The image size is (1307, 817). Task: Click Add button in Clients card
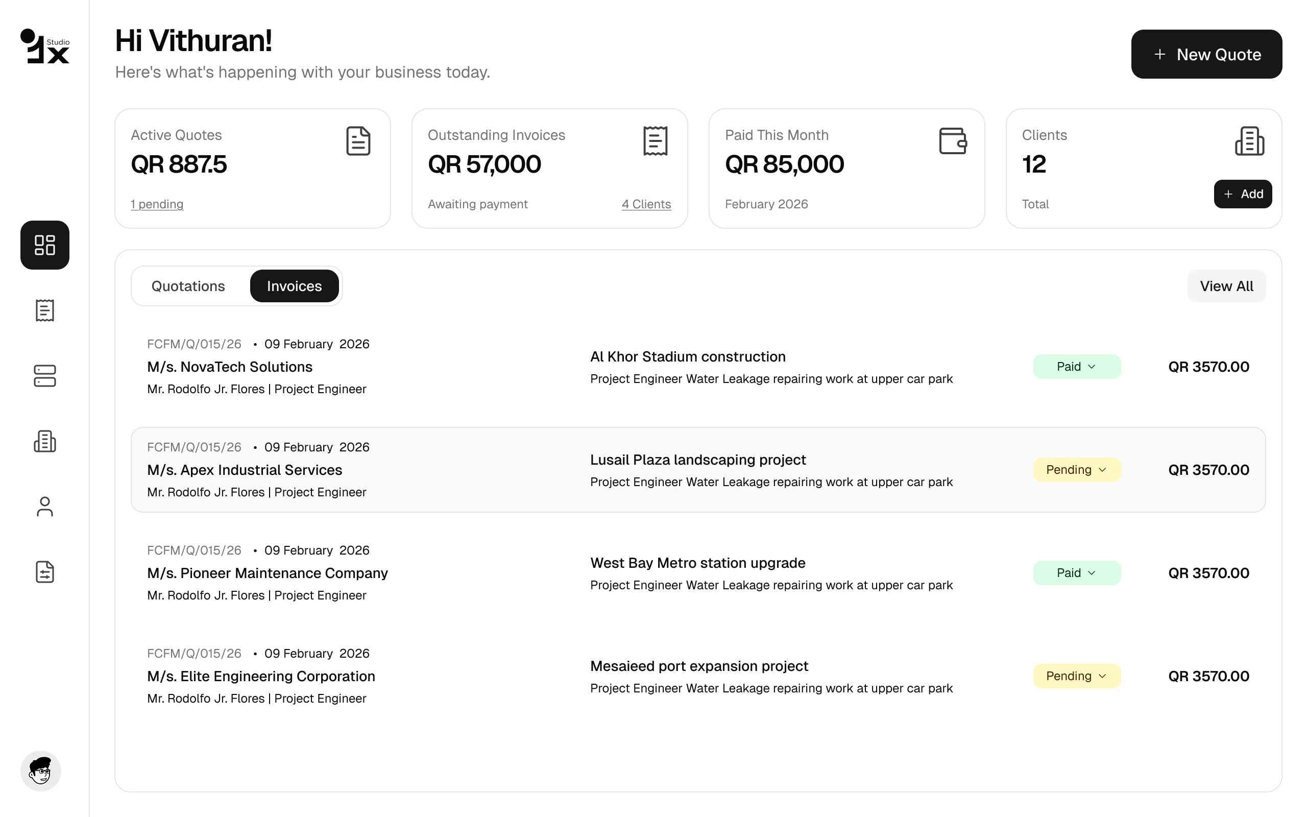1243,194
